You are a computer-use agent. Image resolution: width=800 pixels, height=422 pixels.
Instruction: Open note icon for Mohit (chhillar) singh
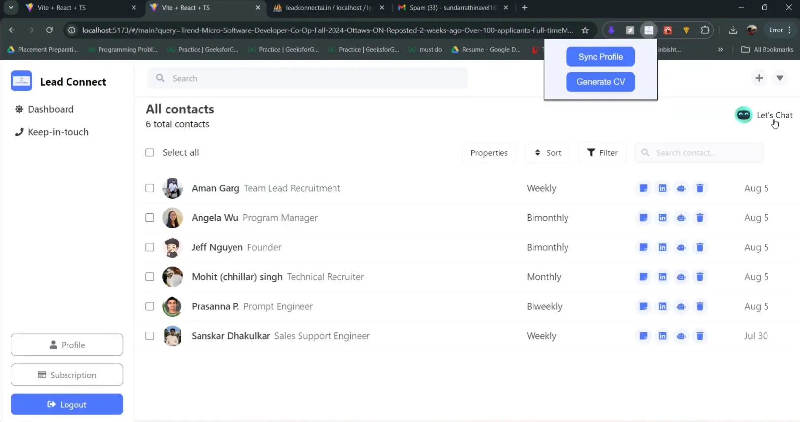point(643,277)
